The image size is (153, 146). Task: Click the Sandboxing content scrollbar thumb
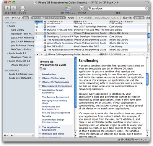pos(147,79)
